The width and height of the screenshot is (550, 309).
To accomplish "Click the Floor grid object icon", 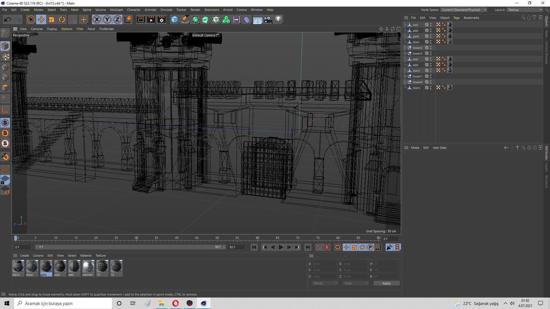I will [x=258, y=19].
